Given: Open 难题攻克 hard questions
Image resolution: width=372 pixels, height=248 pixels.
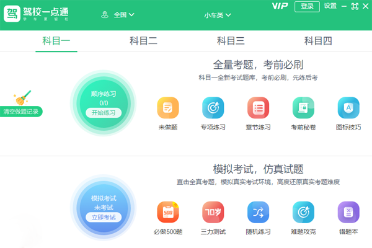Looking at the screenshot, I should point(303,213).
